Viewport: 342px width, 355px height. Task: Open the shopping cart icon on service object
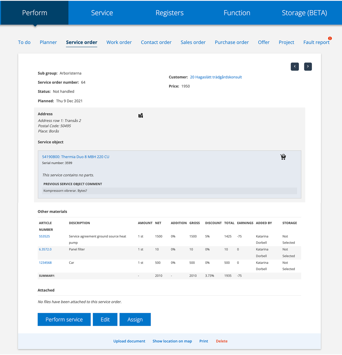point(283,156)
